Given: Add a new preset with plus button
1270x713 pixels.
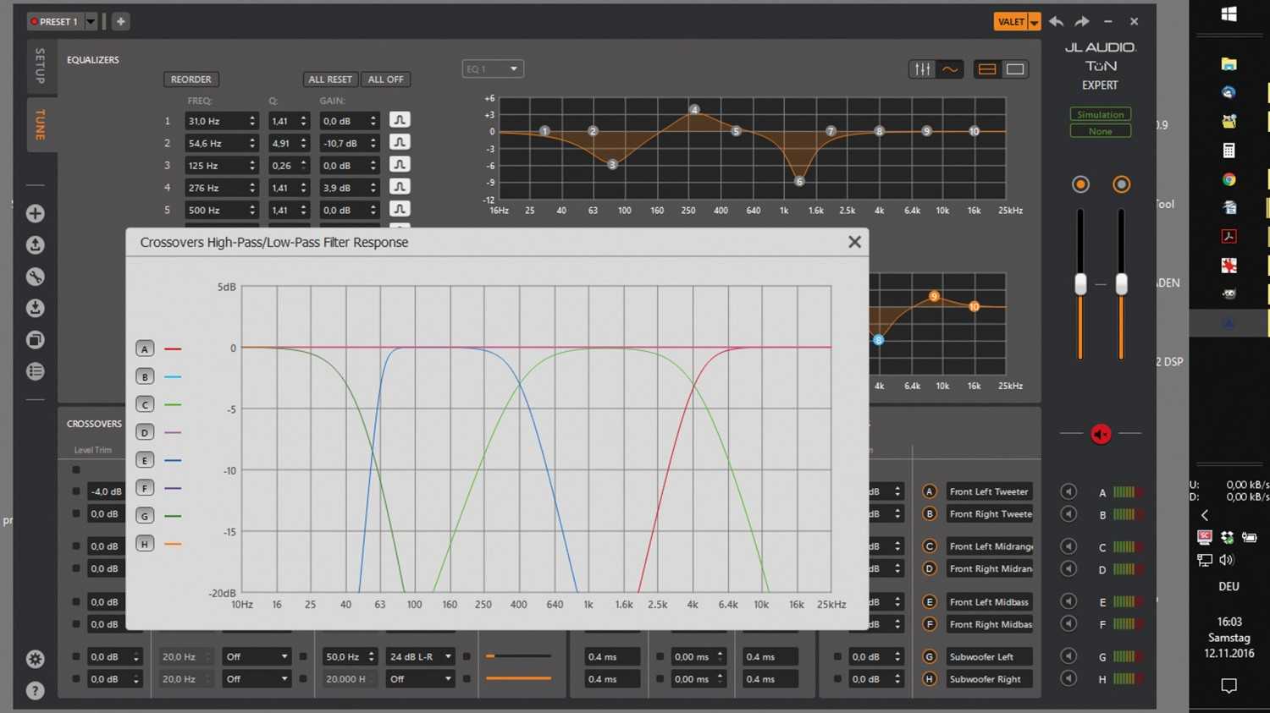Looking at the screenshot, I should pyautogui.click(x=120, y=21).
